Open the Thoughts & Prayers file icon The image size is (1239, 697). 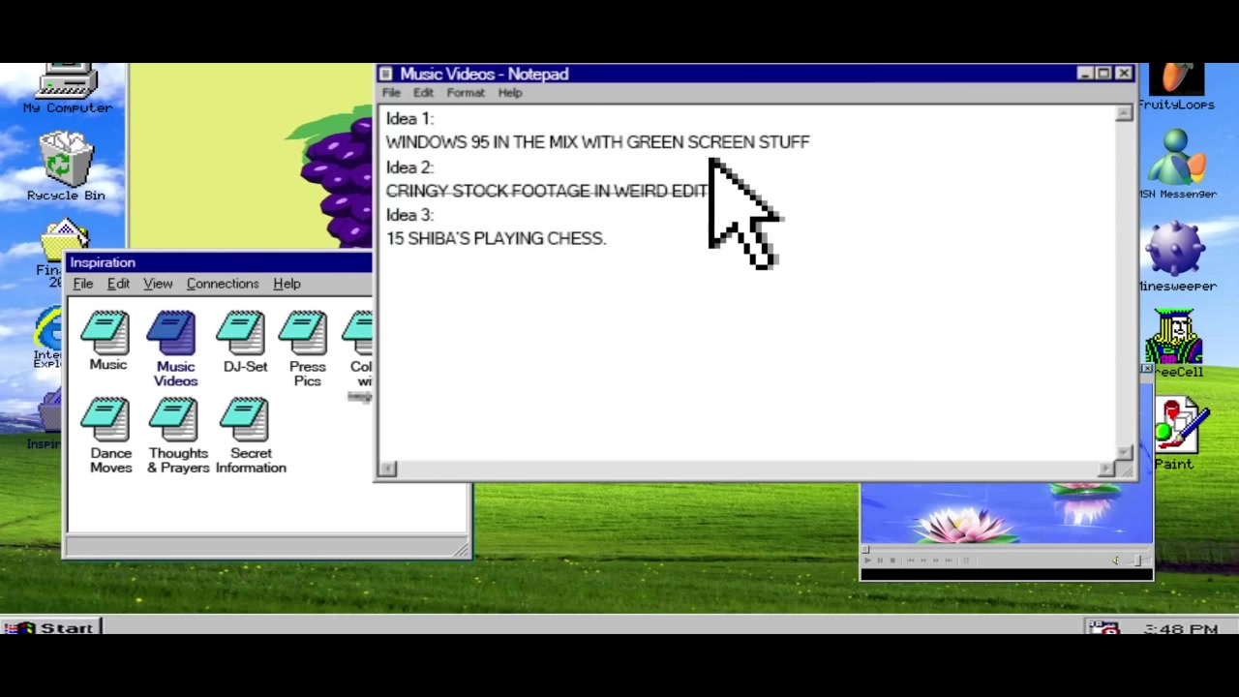click(x=178, y=436)
